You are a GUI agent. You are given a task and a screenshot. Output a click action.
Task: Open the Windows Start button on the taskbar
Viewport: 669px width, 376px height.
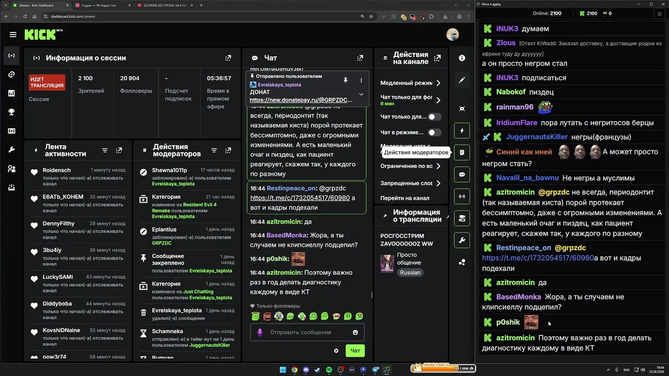[283, 370]
